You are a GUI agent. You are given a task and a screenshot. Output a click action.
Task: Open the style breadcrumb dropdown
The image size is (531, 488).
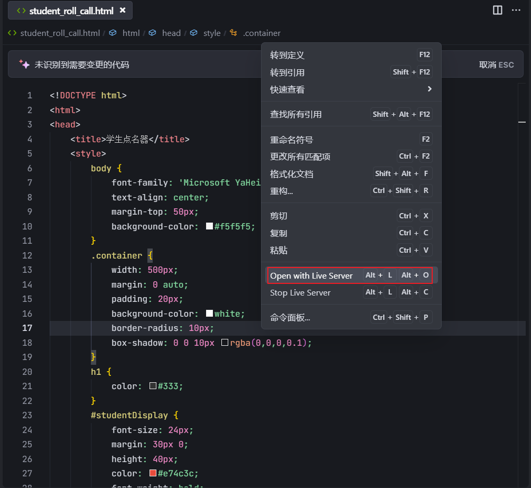pos(212,33)
